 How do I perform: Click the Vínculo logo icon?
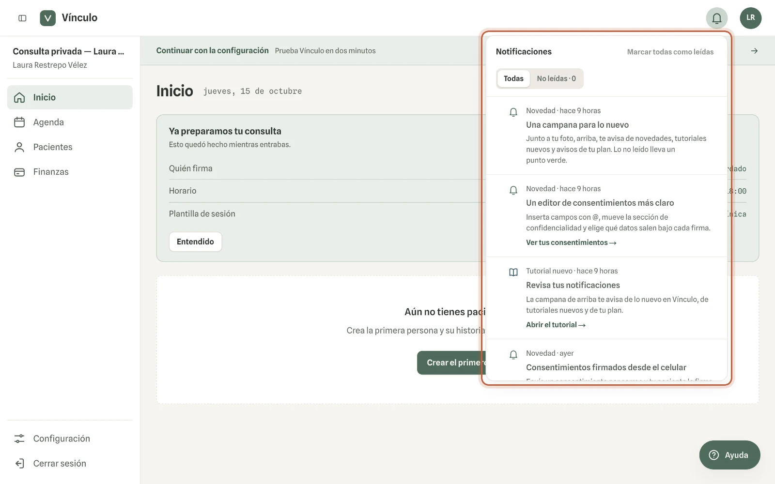47,18
